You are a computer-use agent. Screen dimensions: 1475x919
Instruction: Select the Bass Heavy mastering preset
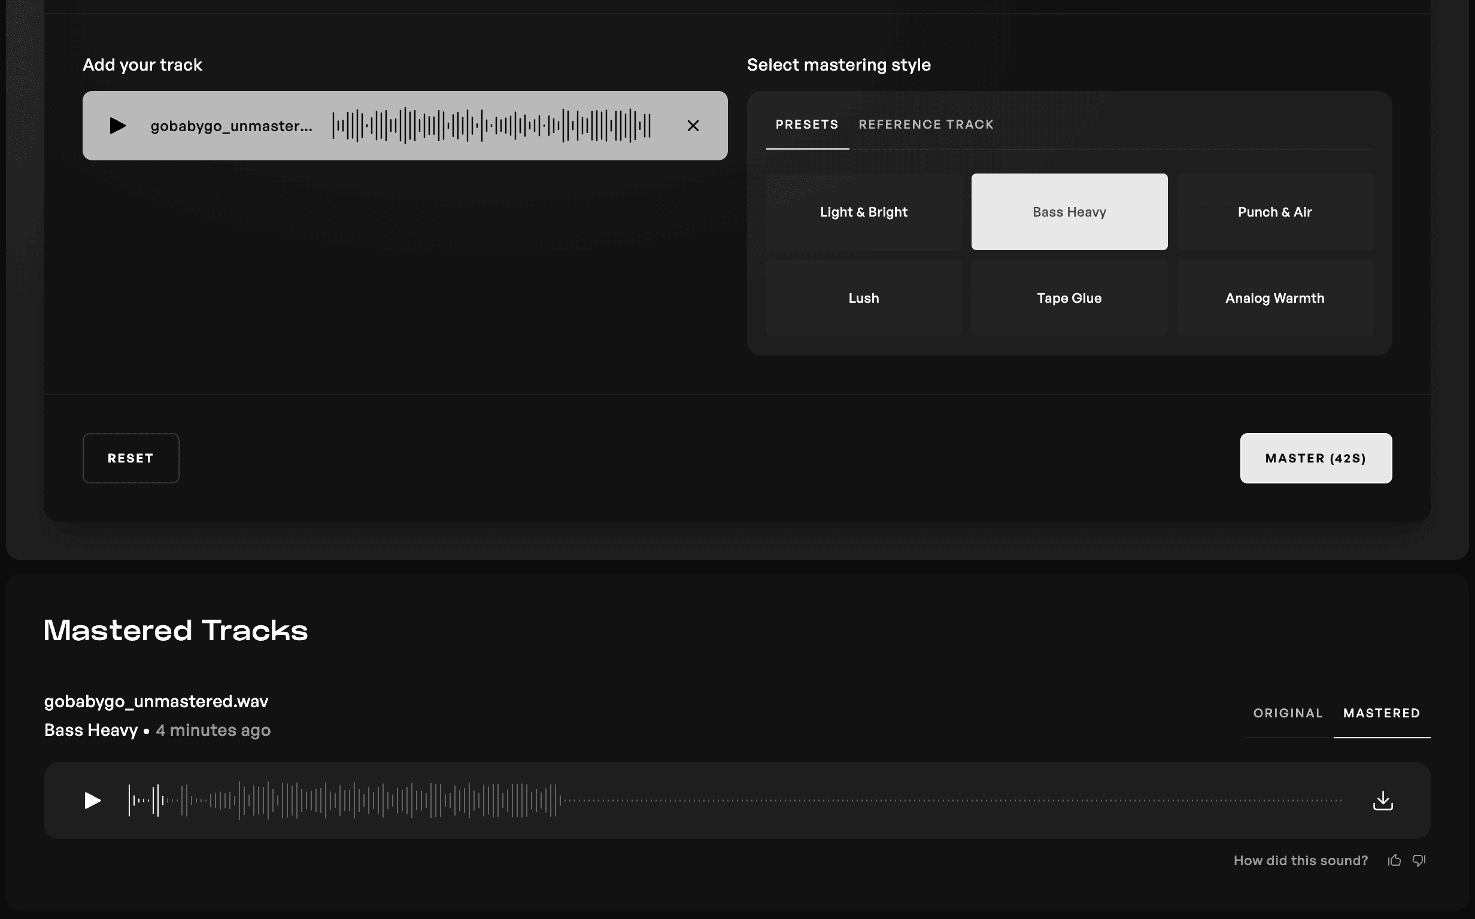coord(1069,212)
